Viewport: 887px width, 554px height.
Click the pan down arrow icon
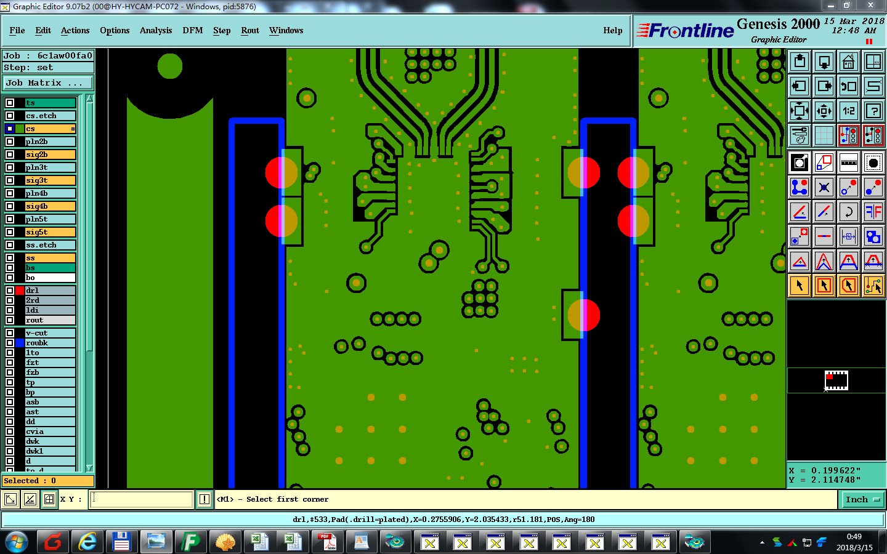(x=824, y=62)
